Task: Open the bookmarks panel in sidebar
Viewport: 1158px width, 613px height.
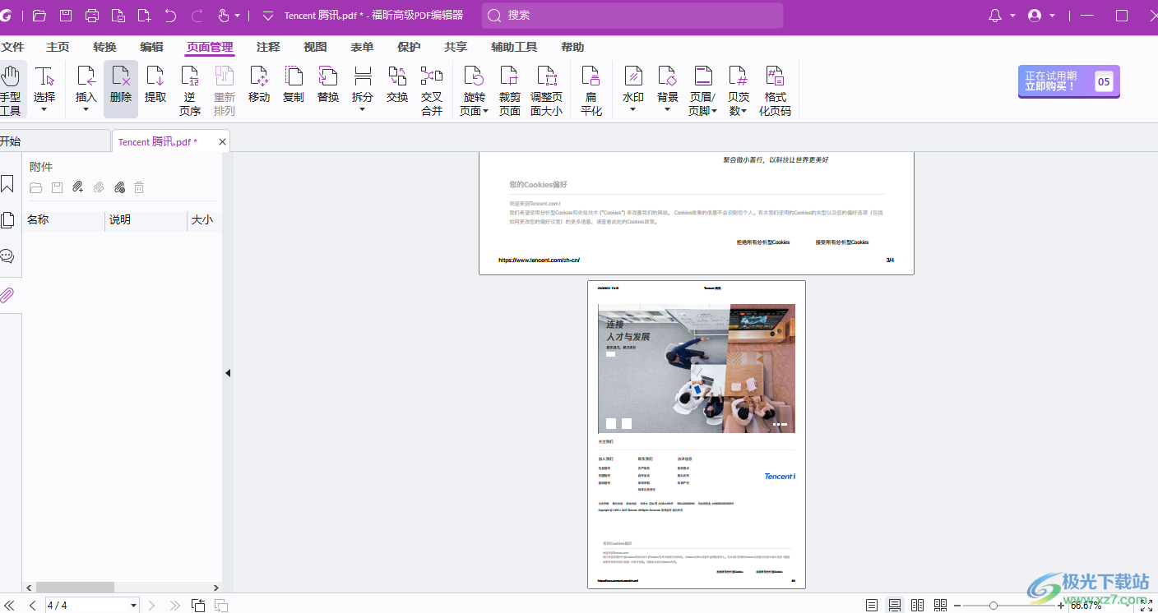Action: coord(7,183)
